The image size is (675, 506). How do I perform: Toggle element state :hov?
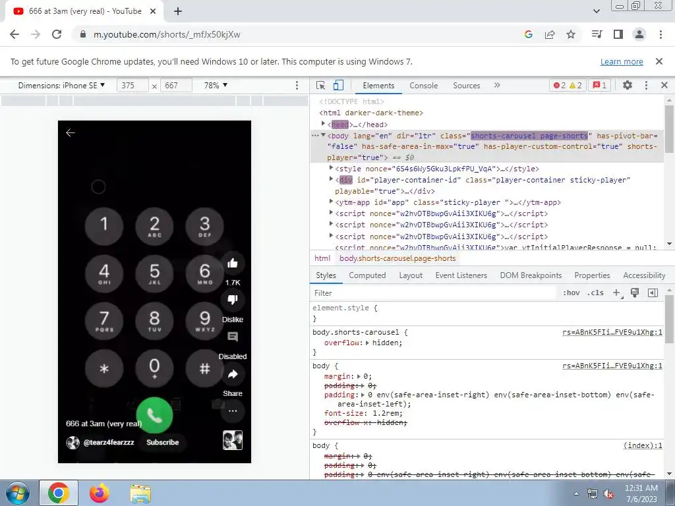[x=571, y=293]
